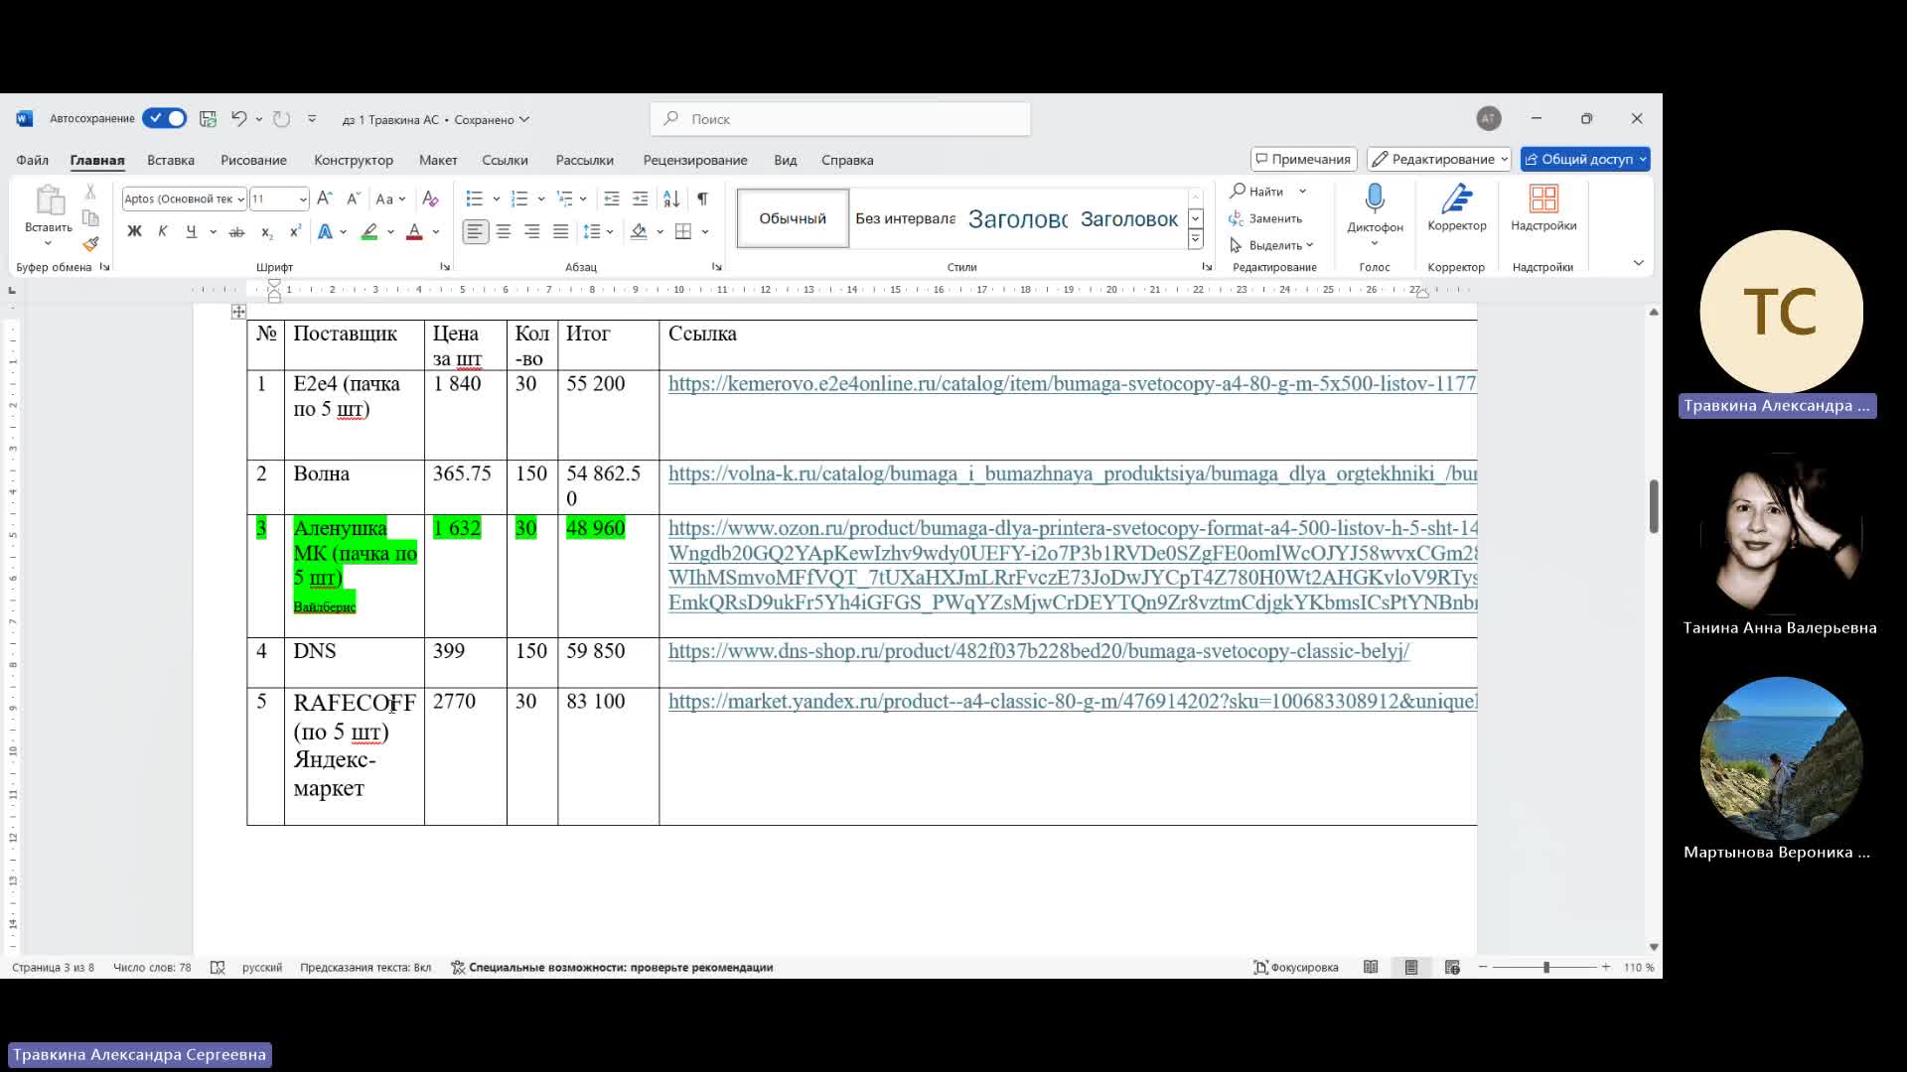1907x1072 pixels.
Task: Adjust the zoom slider handle
Action: [1546, 967]
